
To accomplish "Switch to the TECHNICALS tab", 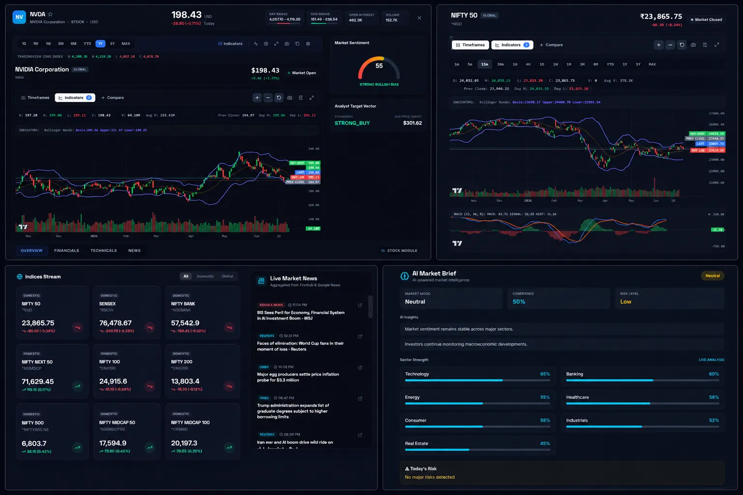I will (104, 250).
